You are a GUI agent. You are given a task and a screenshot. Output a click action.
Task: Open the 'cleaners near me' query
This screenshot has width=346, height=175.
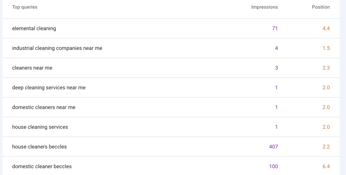(x=32, y=68)
